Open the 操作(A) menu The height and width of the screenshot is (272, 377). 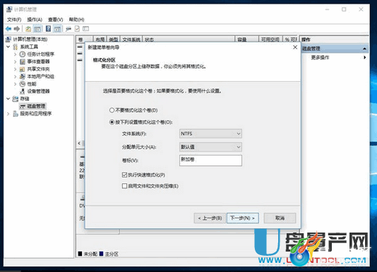pos(35,20)
